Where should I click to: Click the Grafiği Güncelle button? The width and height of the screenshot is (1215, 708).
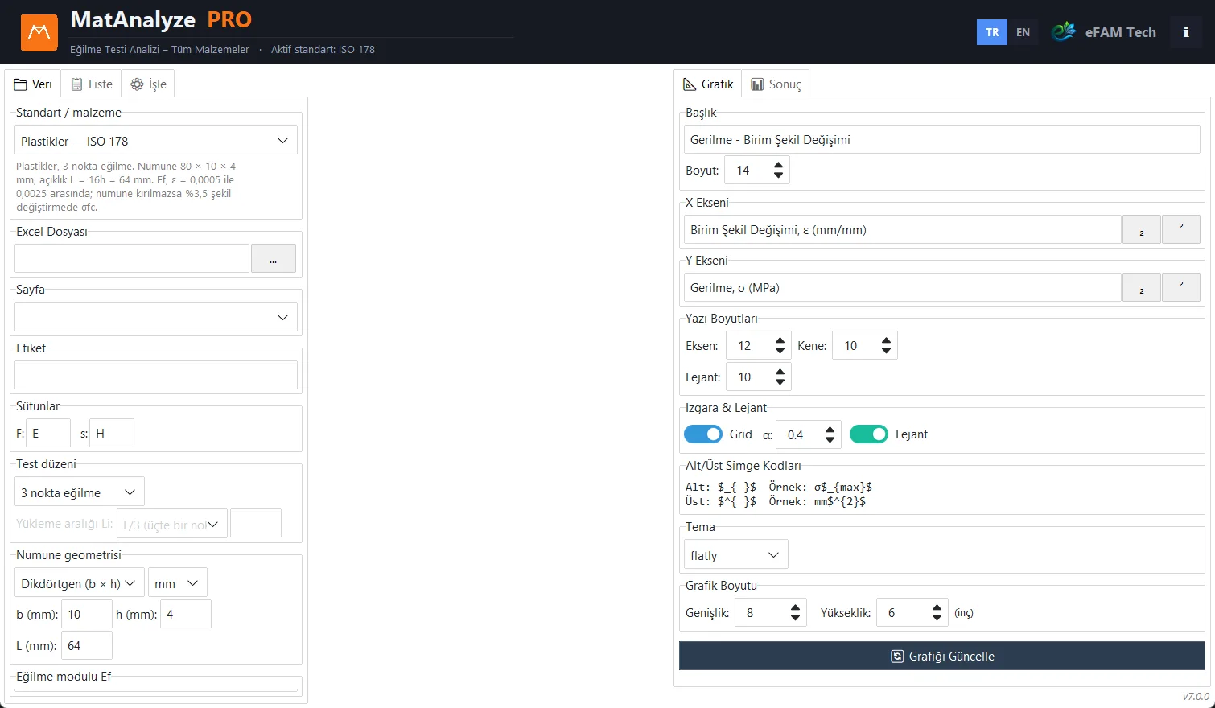tap(942, 657)
